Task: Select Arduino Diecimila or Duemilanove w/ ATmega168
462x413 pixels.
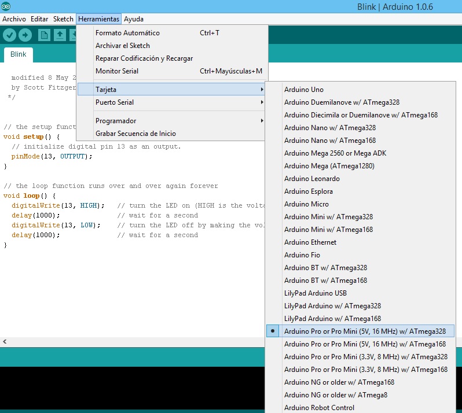Action: [x=360, y=115]
